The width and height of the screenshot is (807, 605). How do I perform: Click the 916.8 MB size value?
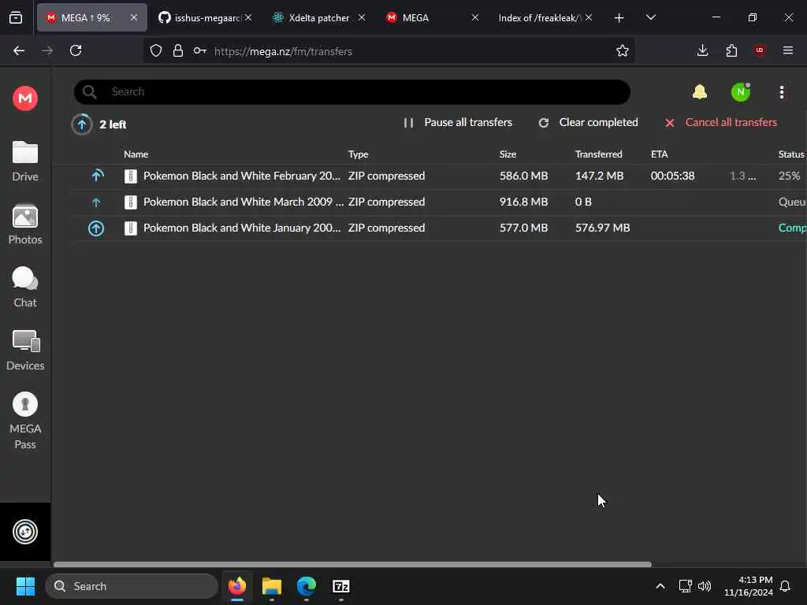coord(523,202)
